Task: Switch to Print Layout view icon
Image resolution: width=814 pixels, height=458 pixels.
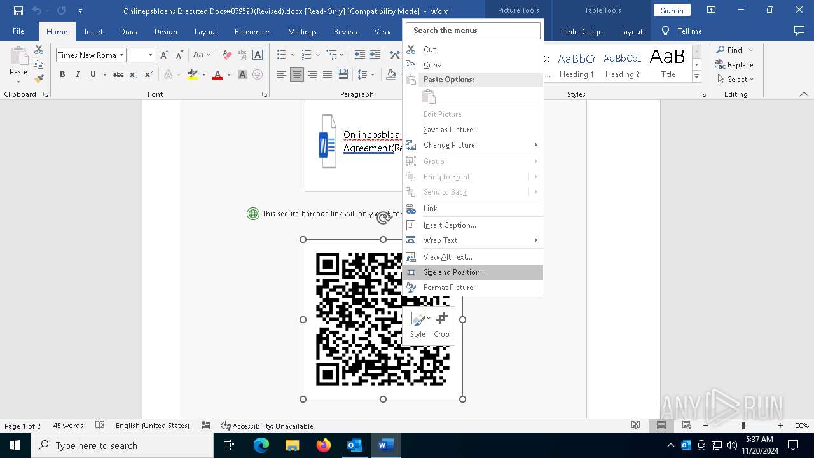Action: (661, 426)
